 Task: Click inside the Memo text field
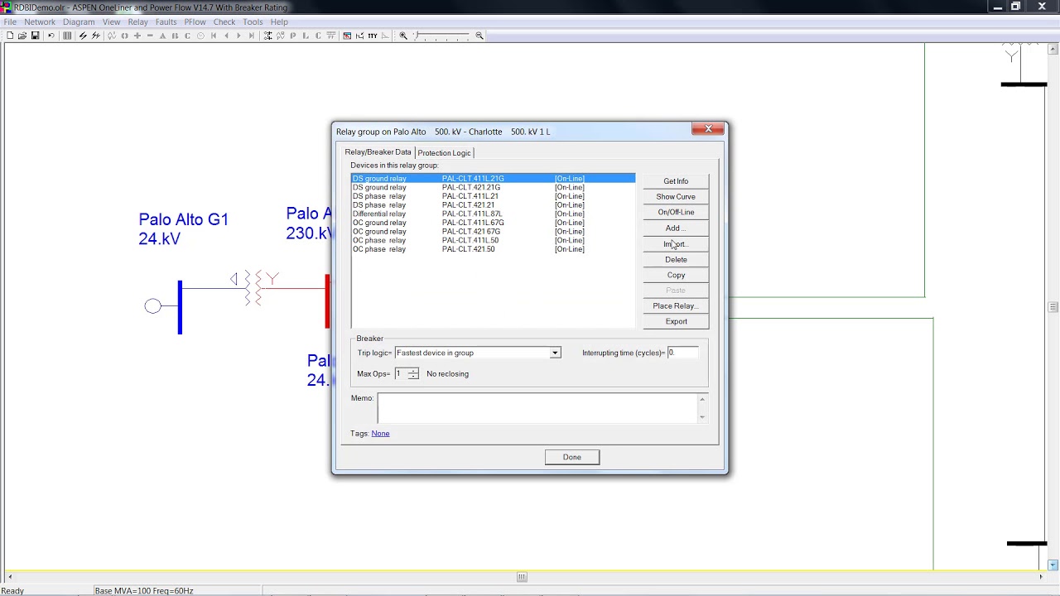pos(537,408)
